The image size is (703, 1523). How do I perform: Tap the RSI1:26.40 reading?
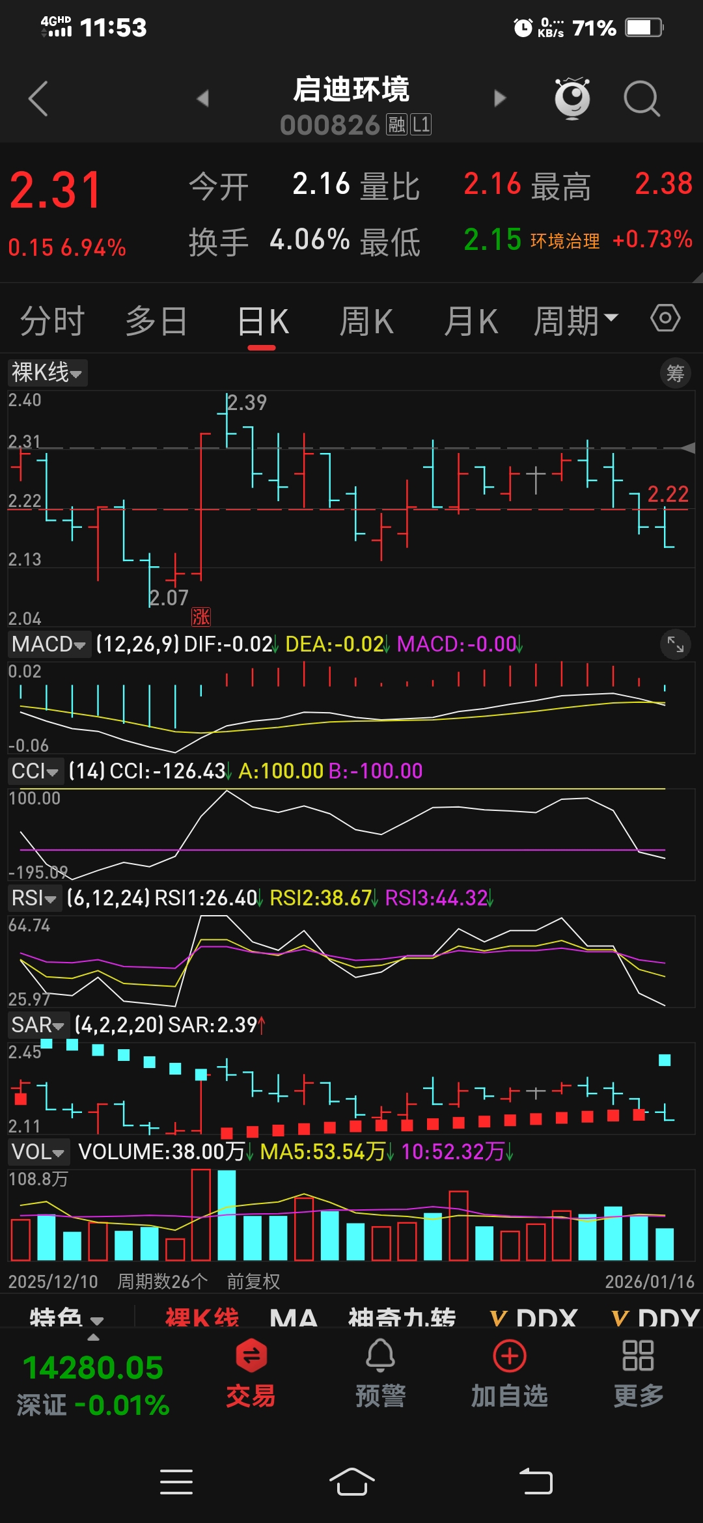point(206,898)
